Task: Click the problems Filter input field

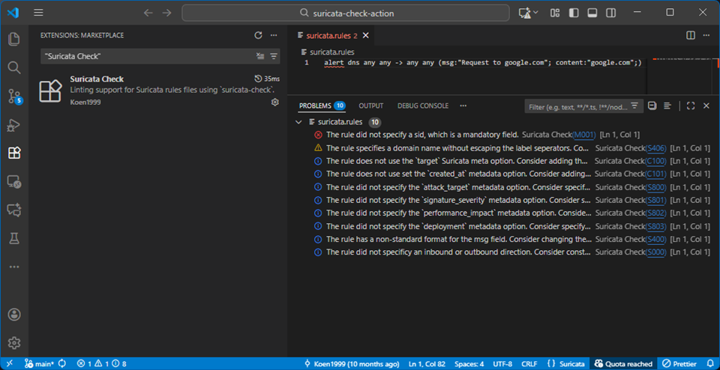Action: 578,106
